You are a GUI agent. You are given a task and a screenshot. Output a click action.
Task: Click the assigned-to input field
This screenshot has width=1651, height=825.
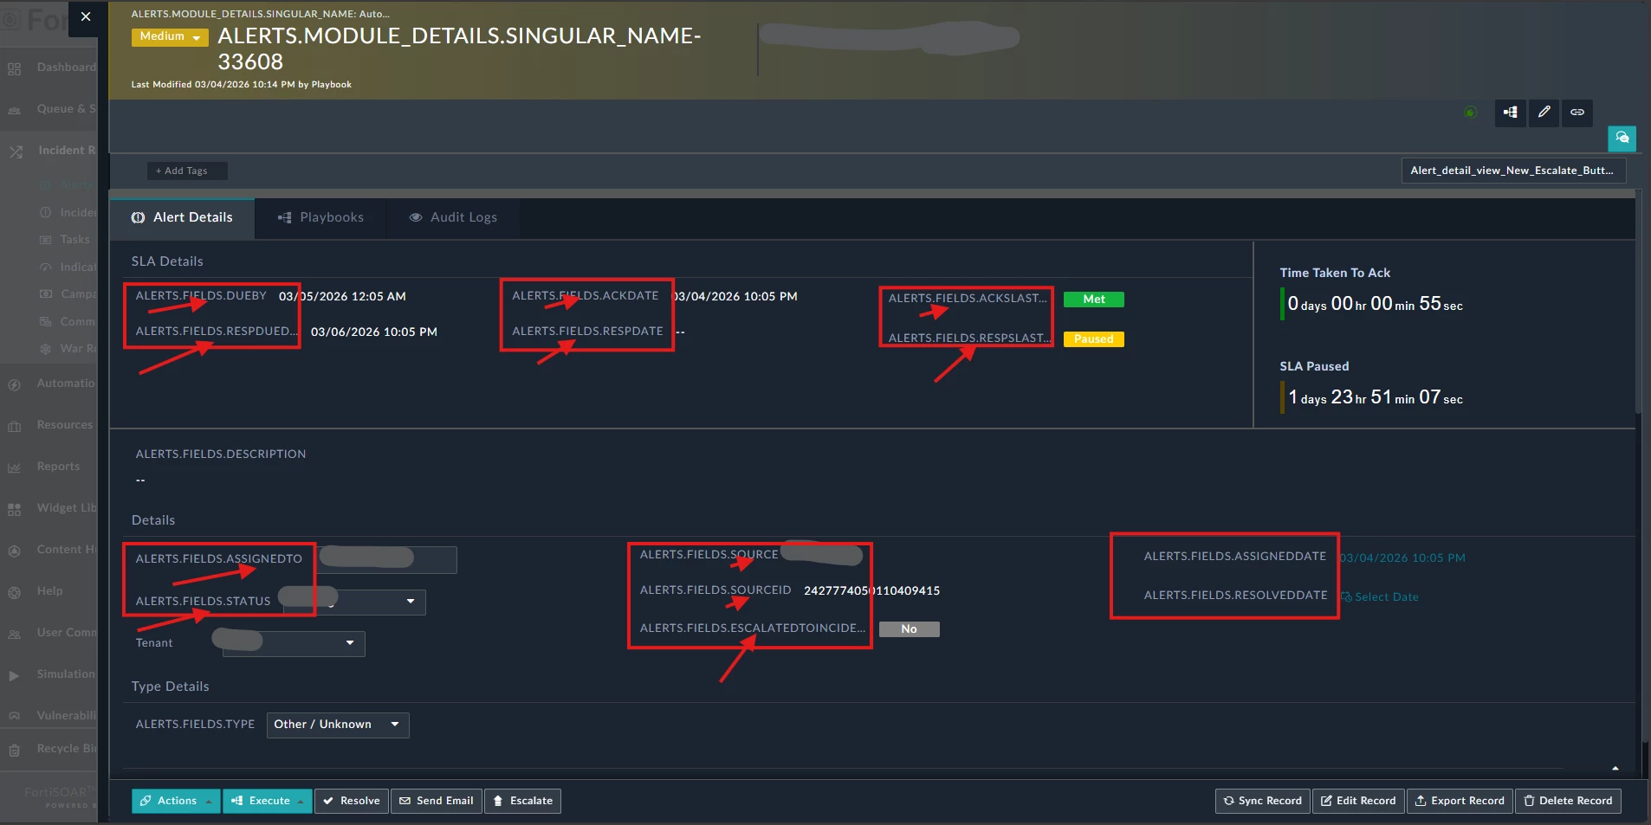(x=387, y=559)
